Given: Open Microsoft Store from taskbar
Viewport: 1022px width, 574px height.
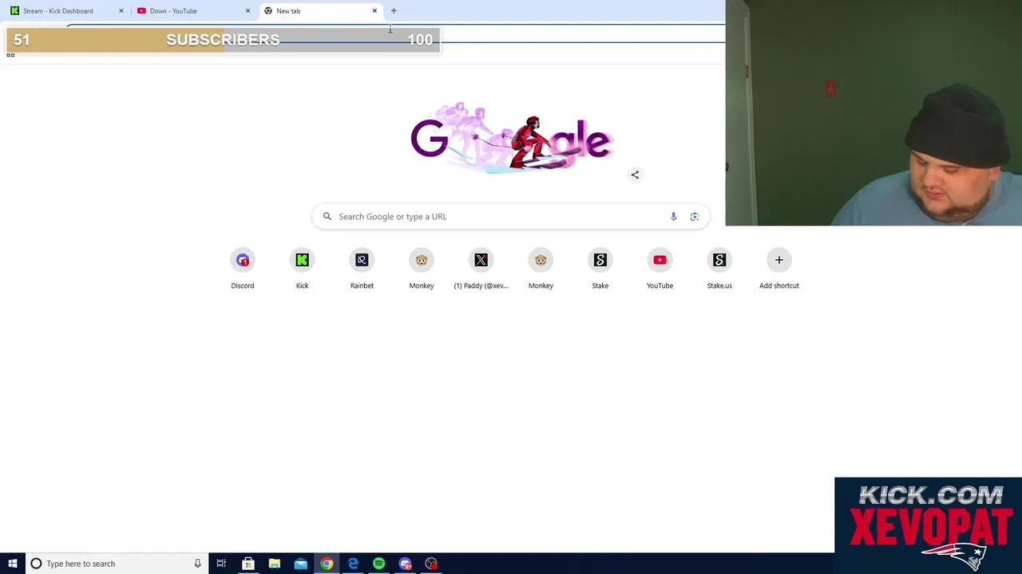Looking at the screenshot, I should [x=248, y=564].
